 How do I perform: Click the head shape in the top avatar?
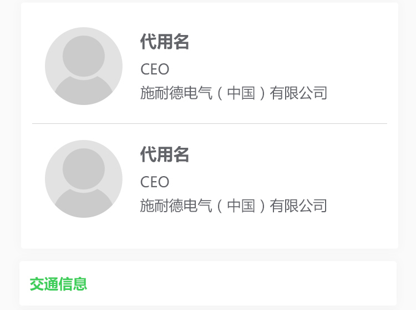click(84, 56)
